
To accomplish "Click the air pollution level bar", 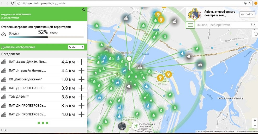I will click(x=46, y=37).
